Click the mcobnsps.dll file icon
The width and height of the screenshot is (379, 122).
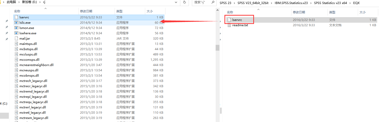click(x=16, y=75)
